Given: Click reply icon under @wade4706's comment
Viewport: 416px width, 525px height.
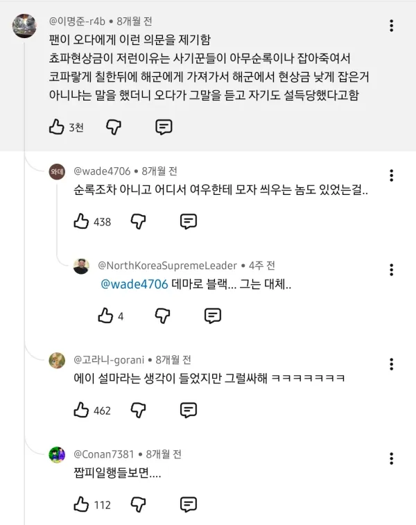Looking at the screenshot, I should point(189,221).
